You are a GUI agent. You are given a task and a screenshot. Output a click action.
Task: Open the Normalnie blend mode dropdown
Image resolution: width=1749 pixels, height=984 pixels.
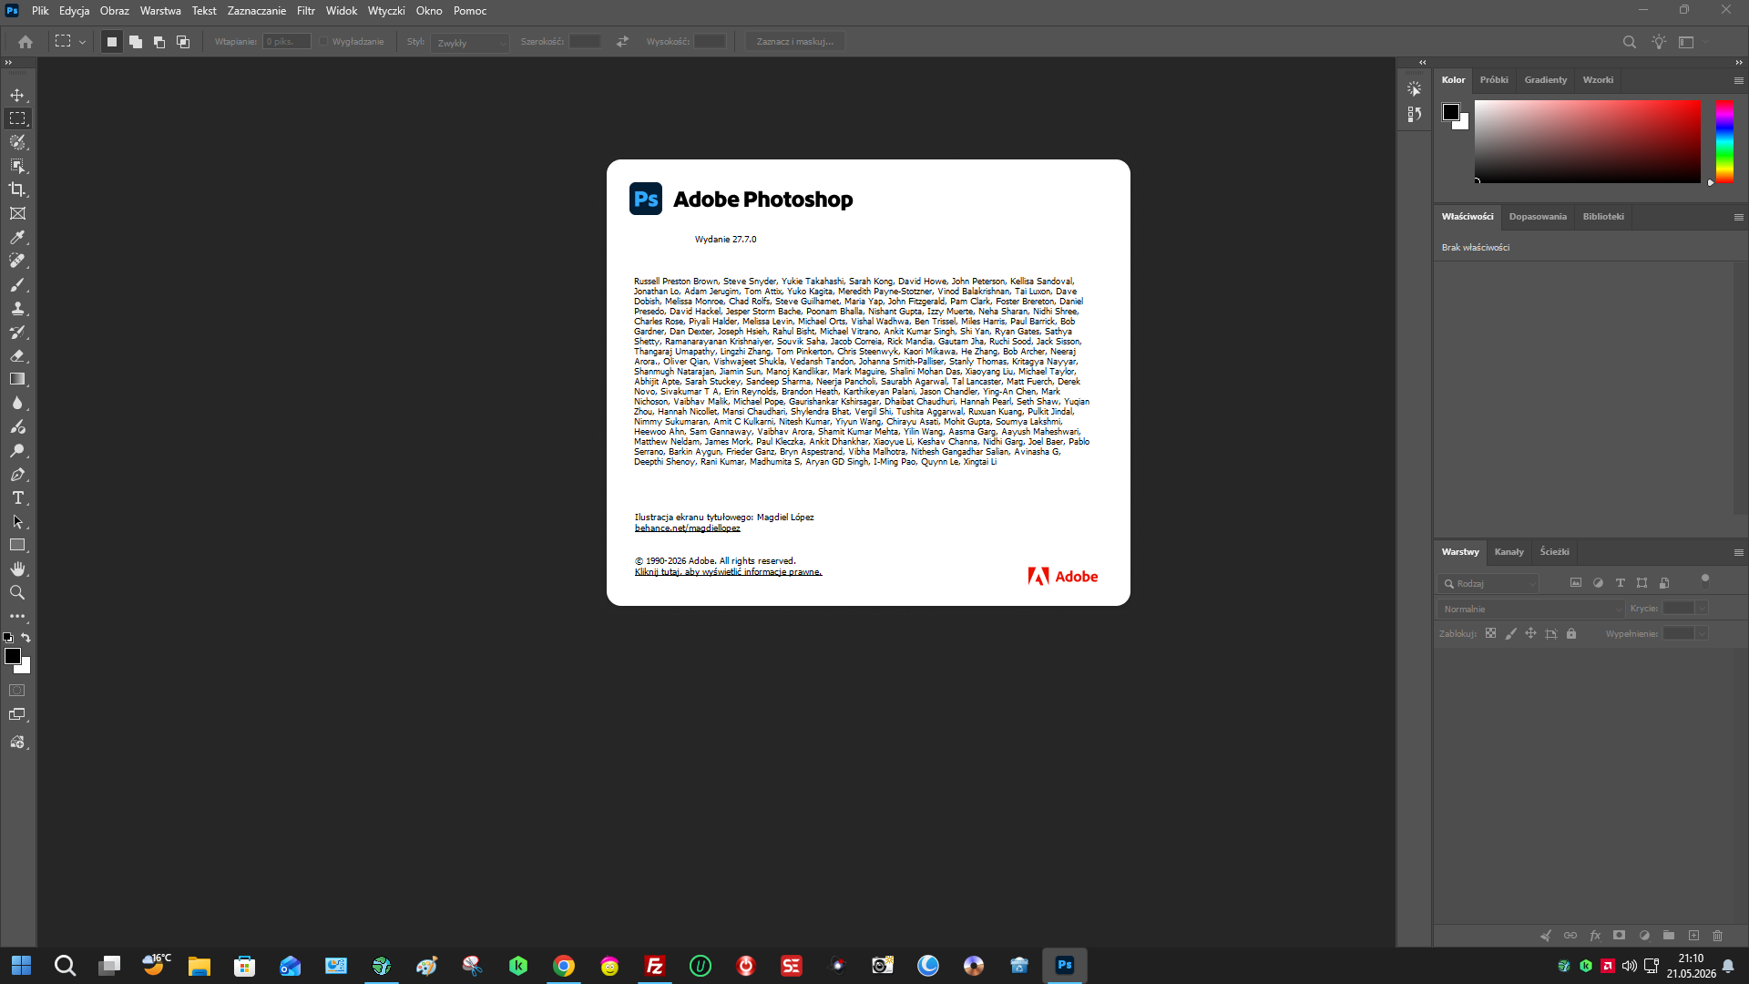click(x=1531, y=609)
